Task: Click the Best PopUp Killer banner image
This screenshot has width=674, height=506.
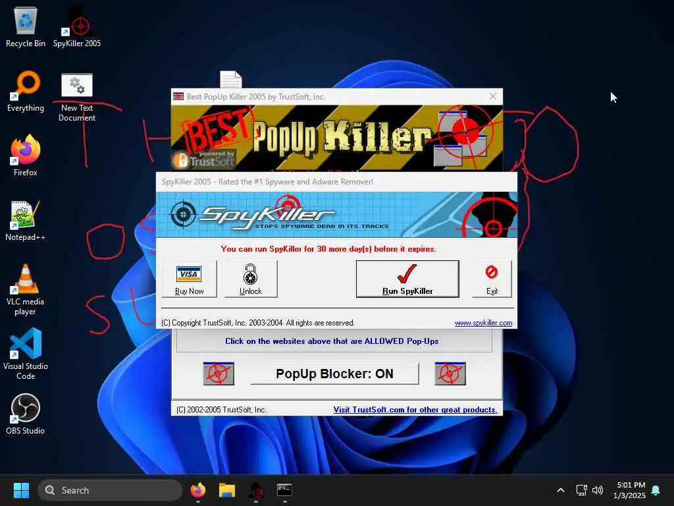Action: coord(336,138)
